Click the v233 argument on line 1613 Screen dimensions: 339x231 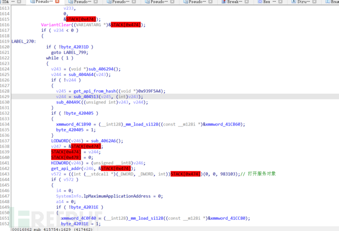68,8
